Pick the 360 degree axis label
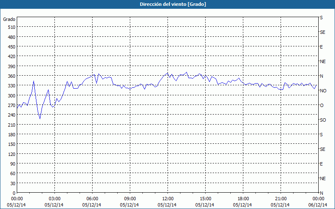The width and height of the screenshot is (335, 209). click(12, 76)
